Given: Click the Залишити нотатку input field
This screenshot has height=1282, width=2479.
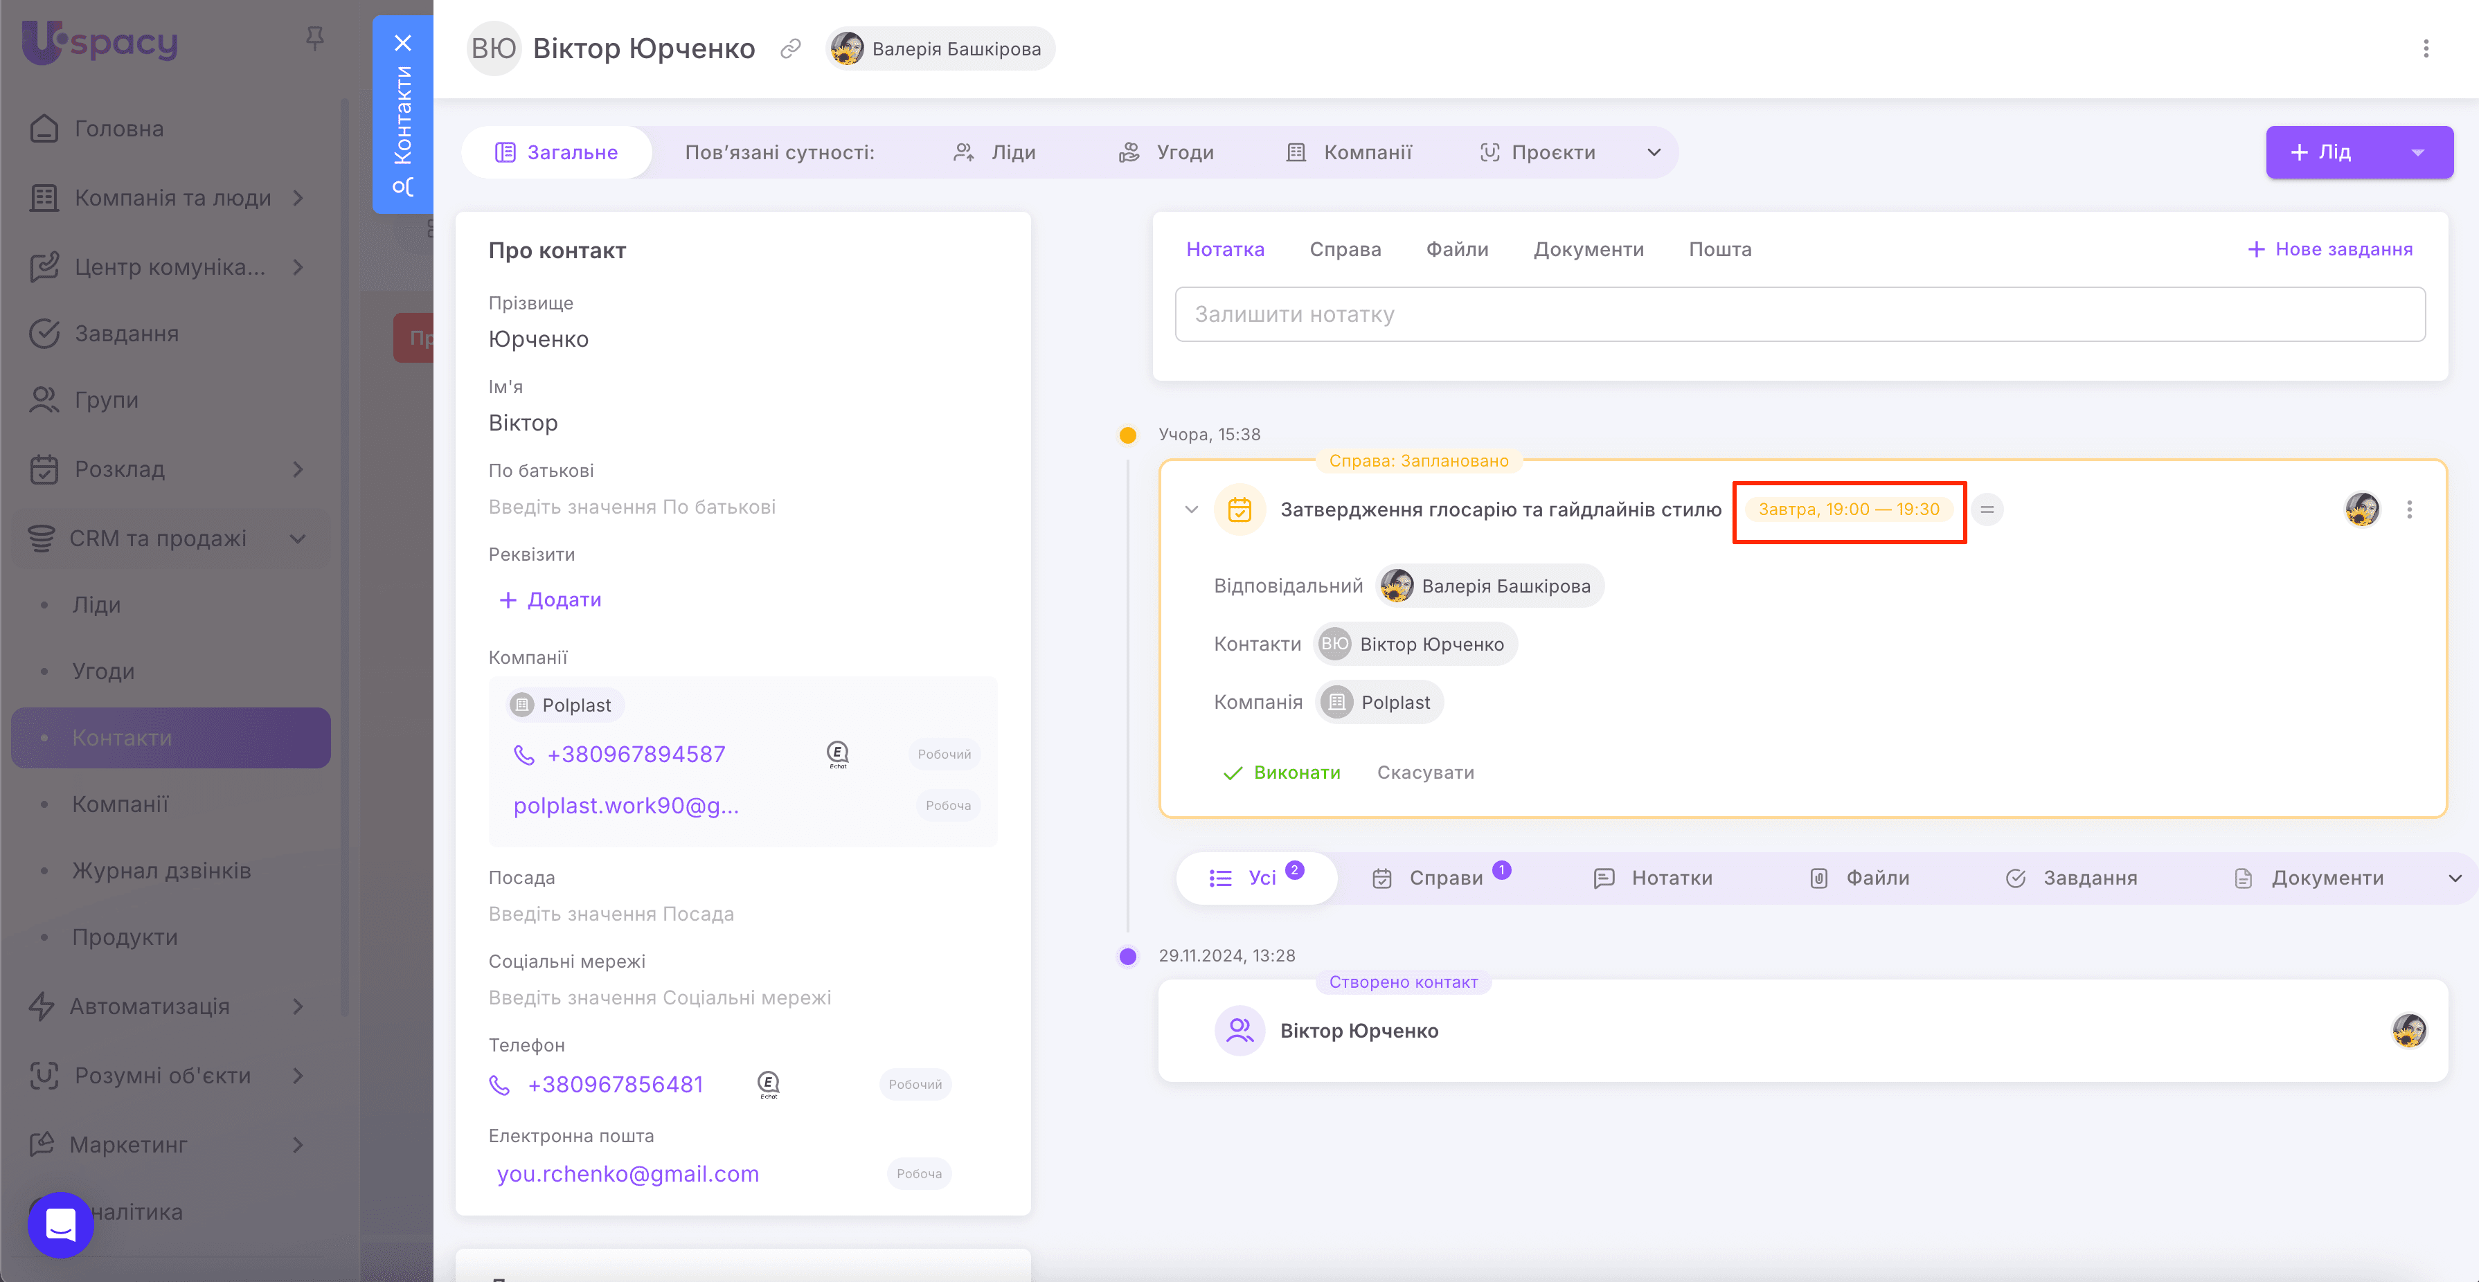Looking at the screenshot, I should (1800, 314).
